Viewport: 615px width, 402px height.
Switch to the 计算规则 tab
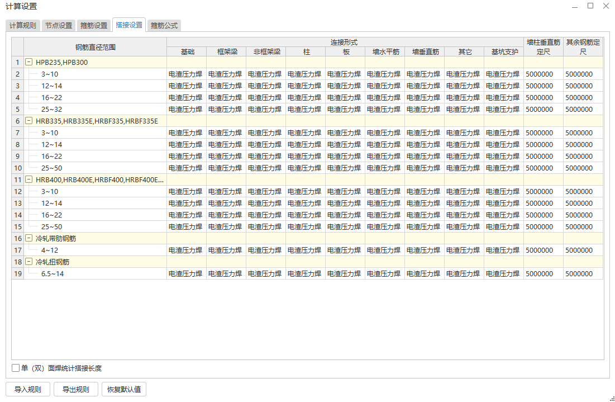(23, 26)
